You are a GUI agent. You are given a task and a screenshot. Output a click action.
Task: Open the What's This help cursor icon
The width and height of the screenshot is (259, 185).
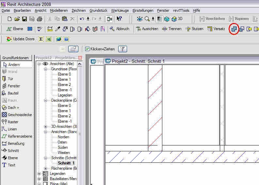(119, 19)
